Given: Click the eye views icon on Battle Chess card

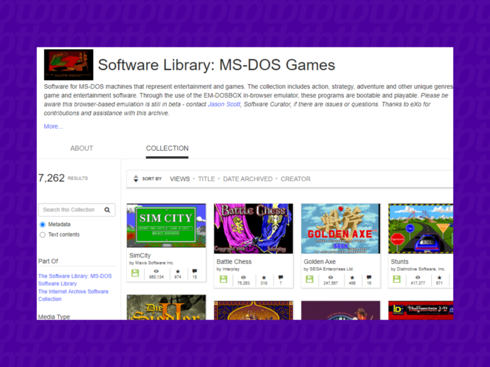Looking at the screenshot, I should point(244,277).
